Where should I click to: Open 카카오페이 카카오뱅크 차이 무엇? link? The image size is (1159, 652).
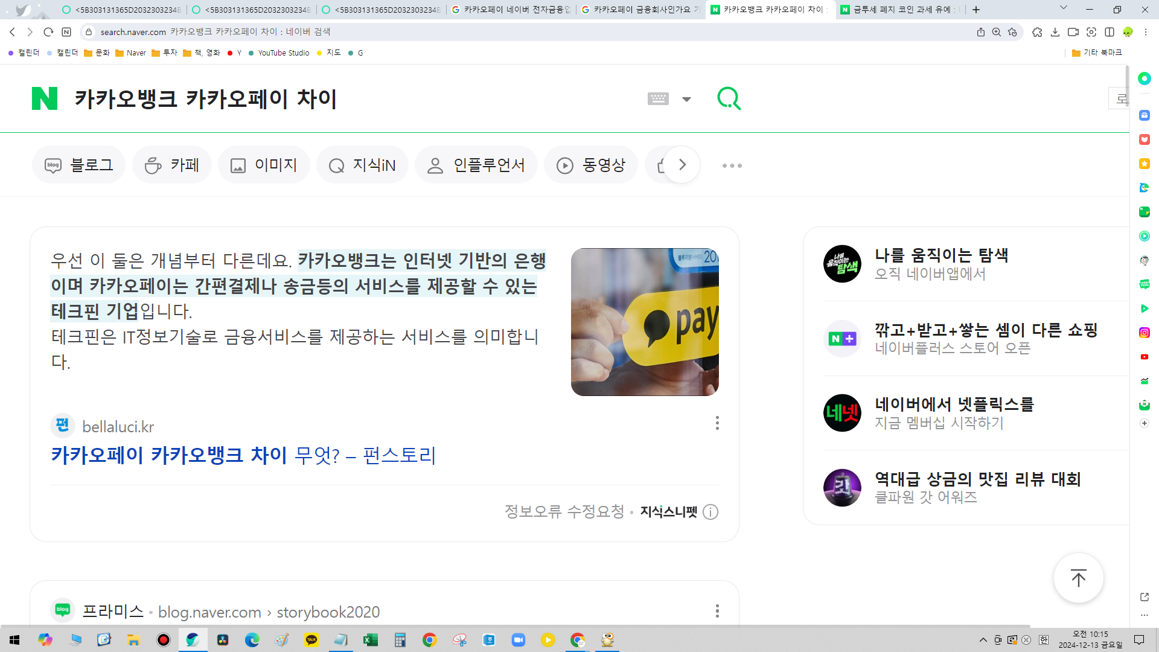[243, 455]
